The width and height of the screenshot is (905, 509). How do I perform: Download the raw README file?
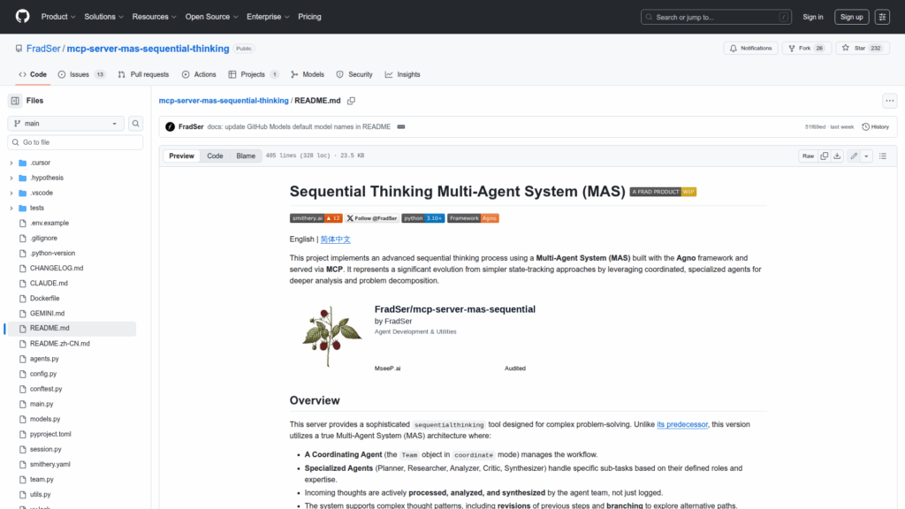[x=837, y=156]
